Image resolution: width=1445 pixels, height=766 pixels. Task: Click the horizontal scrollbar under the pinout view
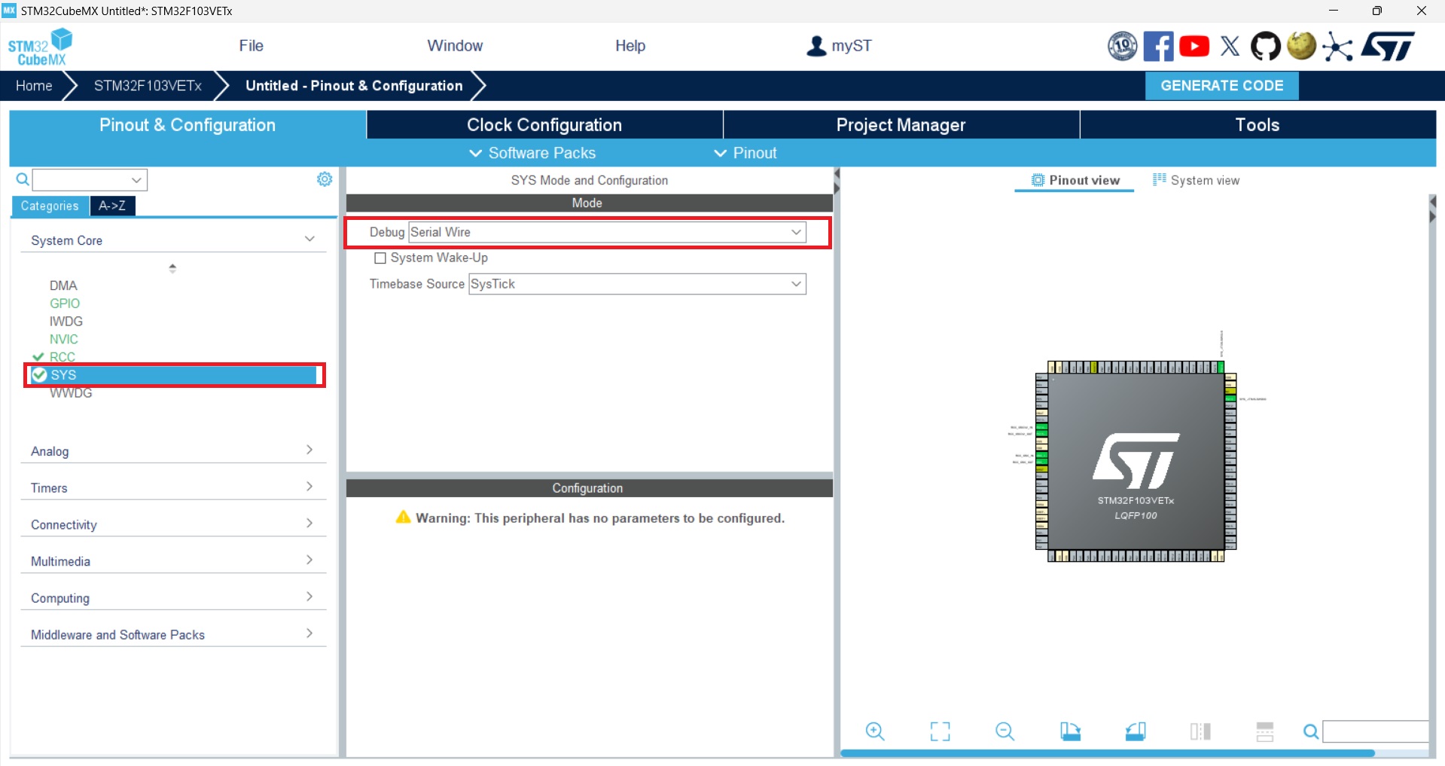[1107, 753]
